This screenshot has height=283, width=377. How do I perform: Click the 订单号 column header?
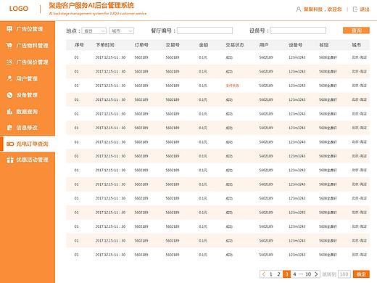141,45
